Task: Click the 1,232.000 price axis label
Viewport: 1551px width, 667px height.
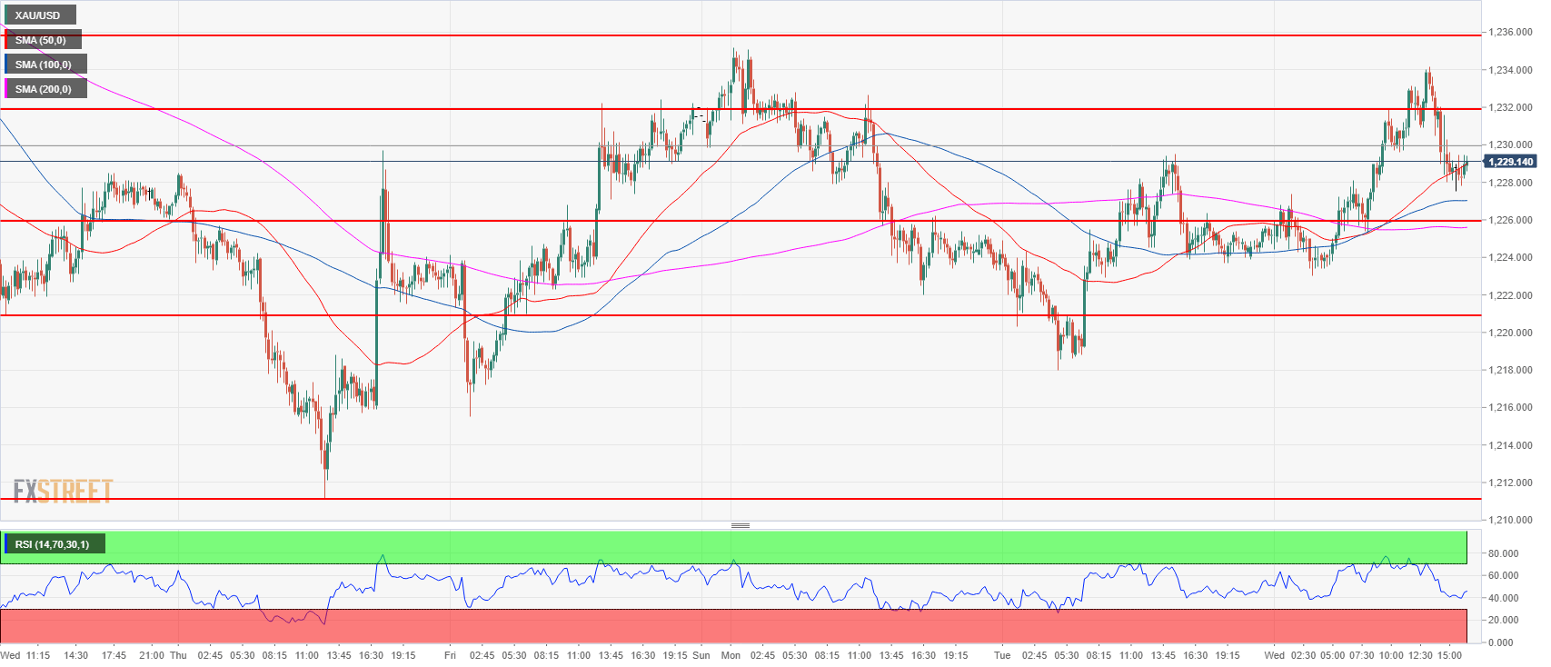Action: [x=1510, y=107]
